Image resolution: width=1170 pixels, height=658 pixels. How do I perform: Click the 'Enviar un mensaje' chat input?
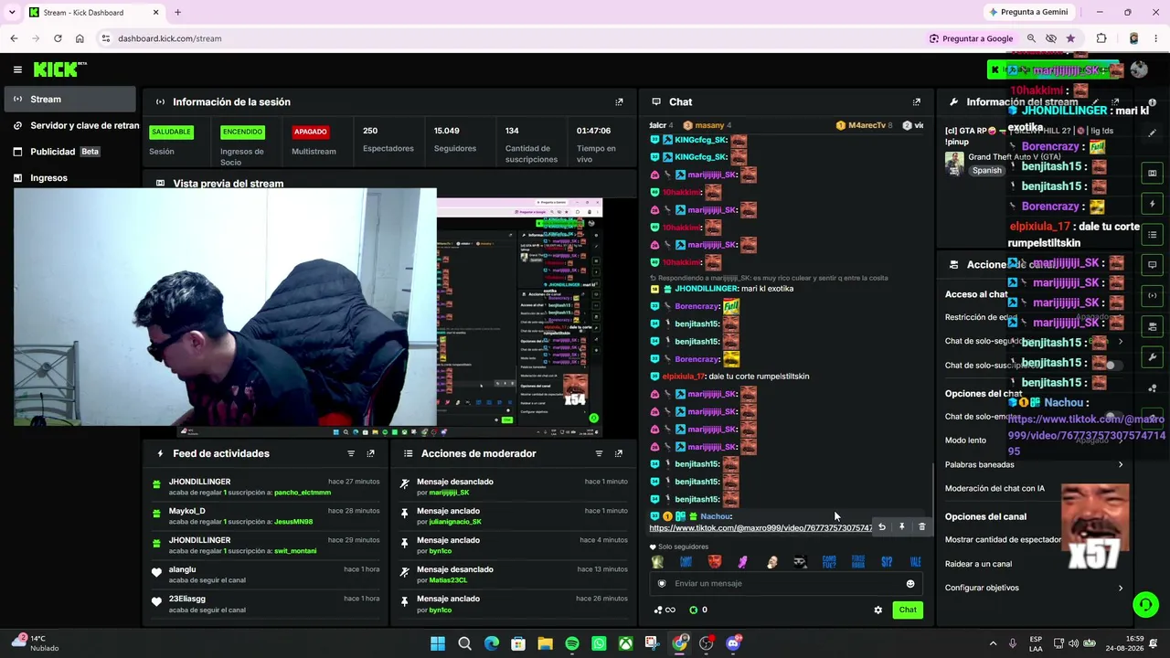pyautogui.click(x=786, y=584)
